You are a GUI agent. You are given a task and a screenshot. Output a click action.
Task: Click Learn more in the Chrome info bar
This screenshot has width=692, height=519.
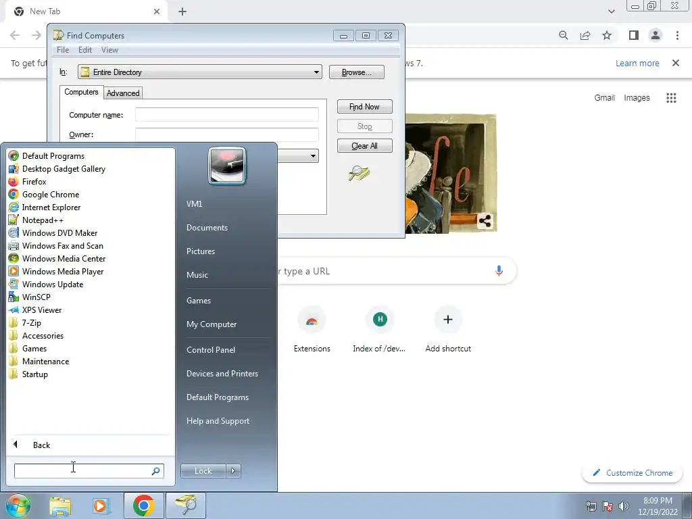[637, 63]
